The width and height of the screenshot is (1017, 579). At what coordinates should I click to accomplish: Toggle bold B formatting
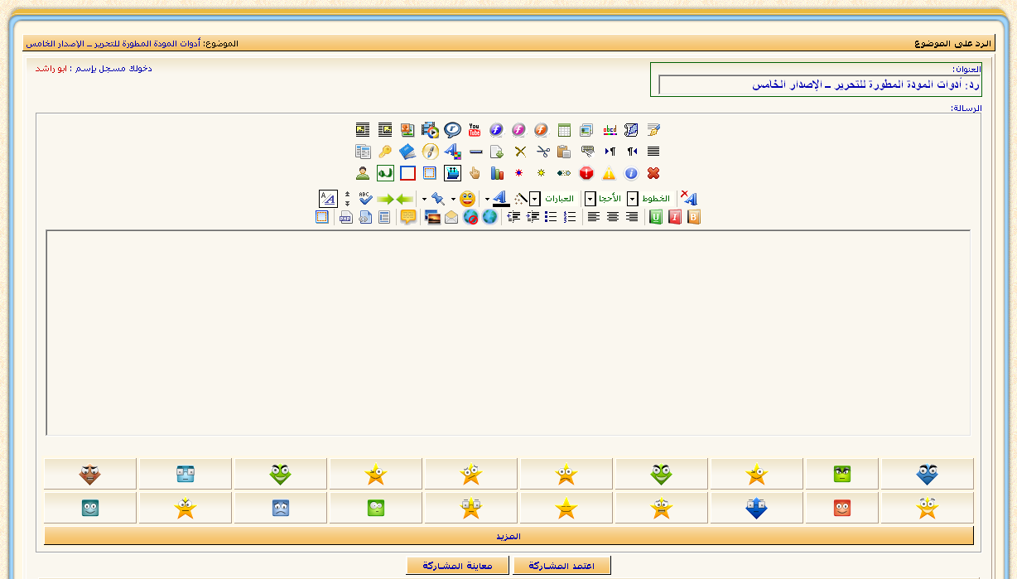click(x=694, y=217)
